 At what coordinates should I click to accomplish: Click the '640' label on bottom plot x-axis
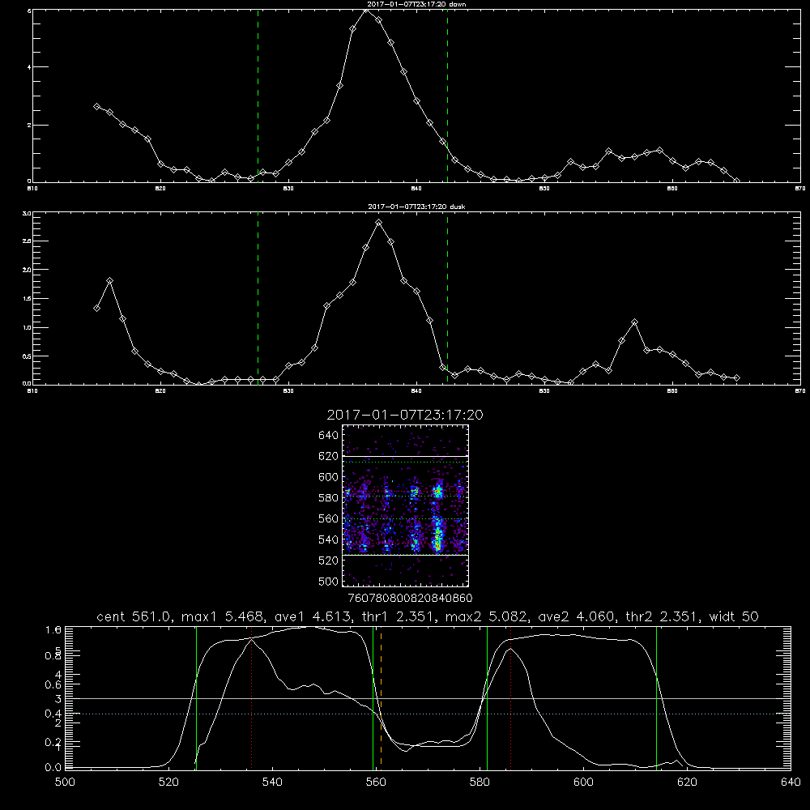pos(791,782)
